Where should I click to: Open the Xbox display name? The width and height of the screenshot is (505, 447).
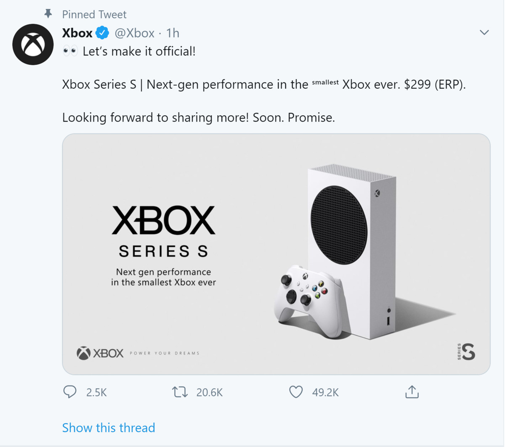point(77,33)
